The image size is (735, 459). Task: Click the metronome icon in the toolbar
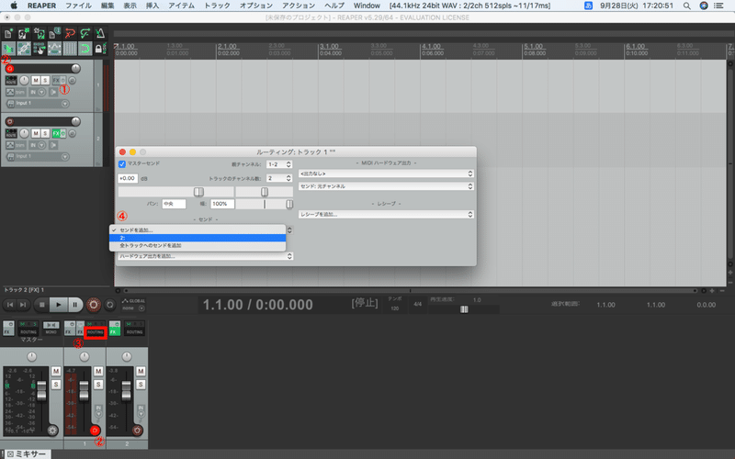pyautogui.click(x=100, y=33)
